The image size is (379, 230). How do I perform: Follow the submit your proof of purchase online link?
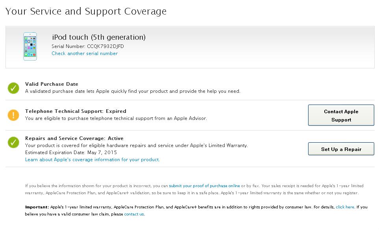(204, 186)
